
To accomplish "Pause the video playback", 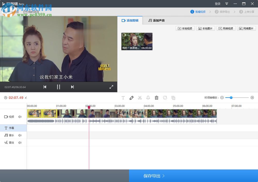I will tap(59, 87).
